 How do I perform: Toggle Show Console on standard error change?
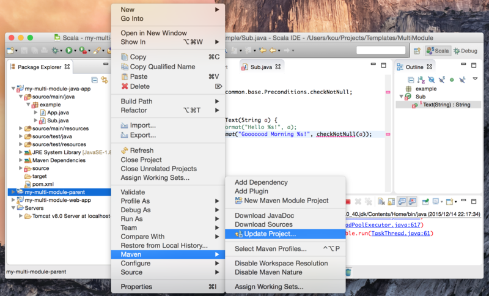click(x=412, y=201)
